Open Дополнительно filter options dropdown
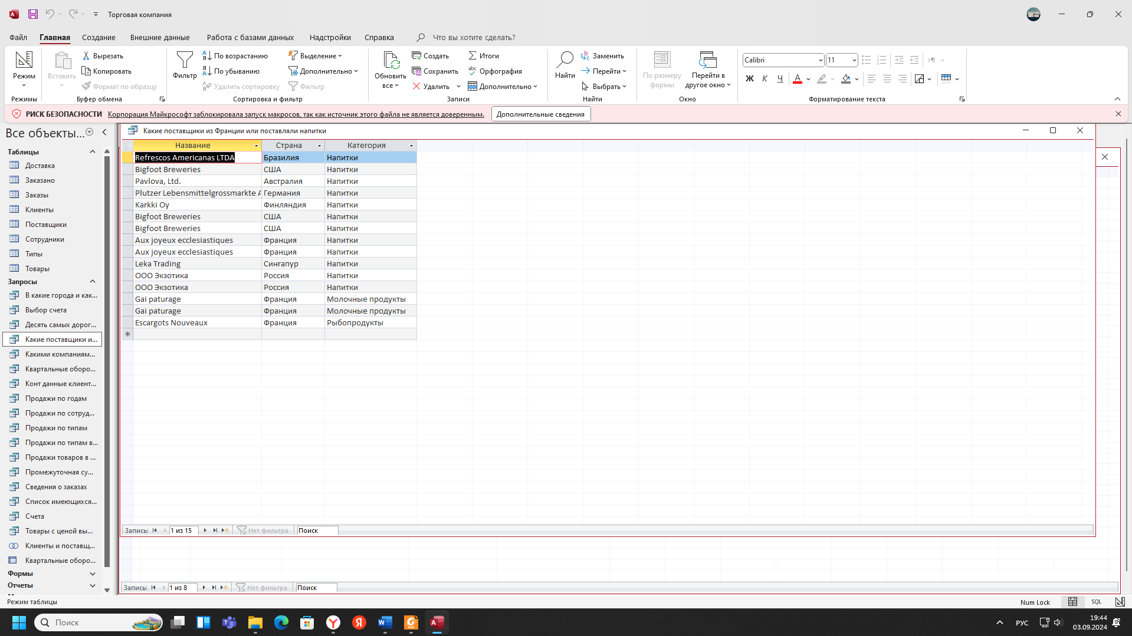The image size is (1132, 636). (323, 71)
